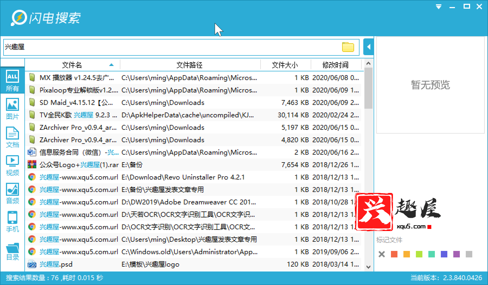This screenshot has width=488, height=285.
Task: Click Word document icon of 信息服务合同 row
Action: (x=32, y=152)
